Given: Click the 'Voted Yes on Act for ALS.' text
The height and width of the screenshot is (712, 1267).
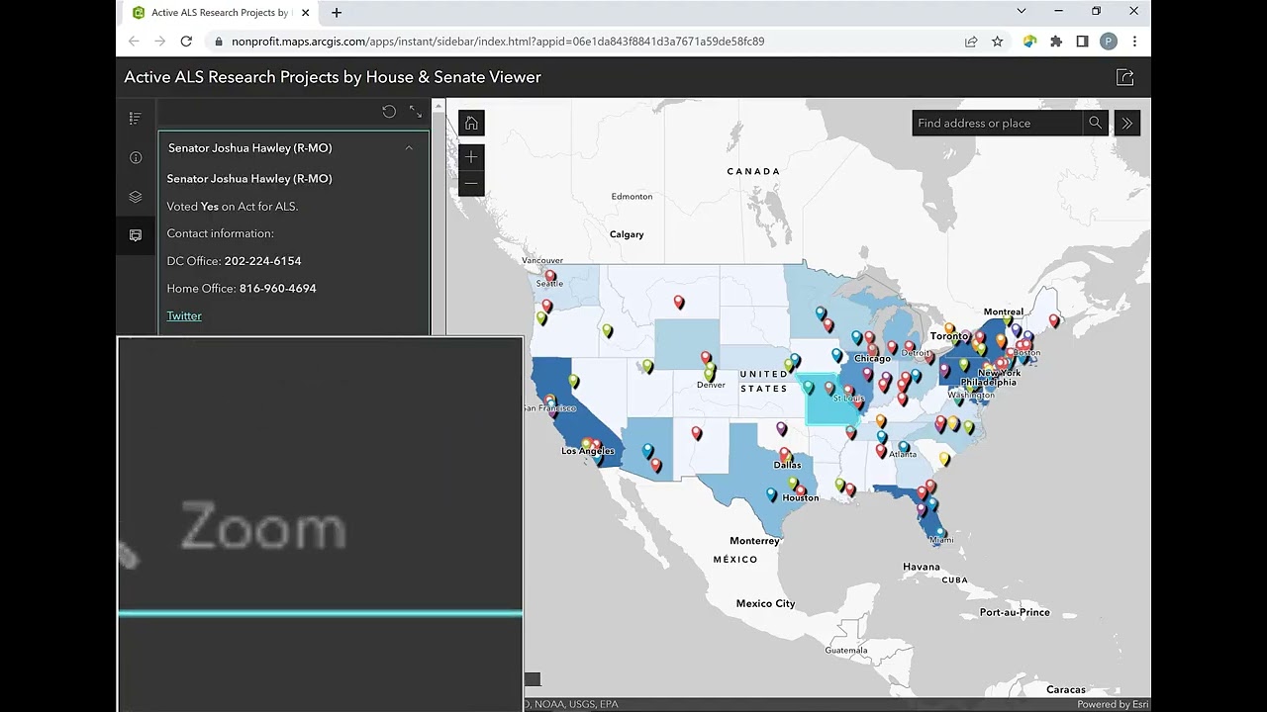Looking at the screenshot, I should coord(233,207).
